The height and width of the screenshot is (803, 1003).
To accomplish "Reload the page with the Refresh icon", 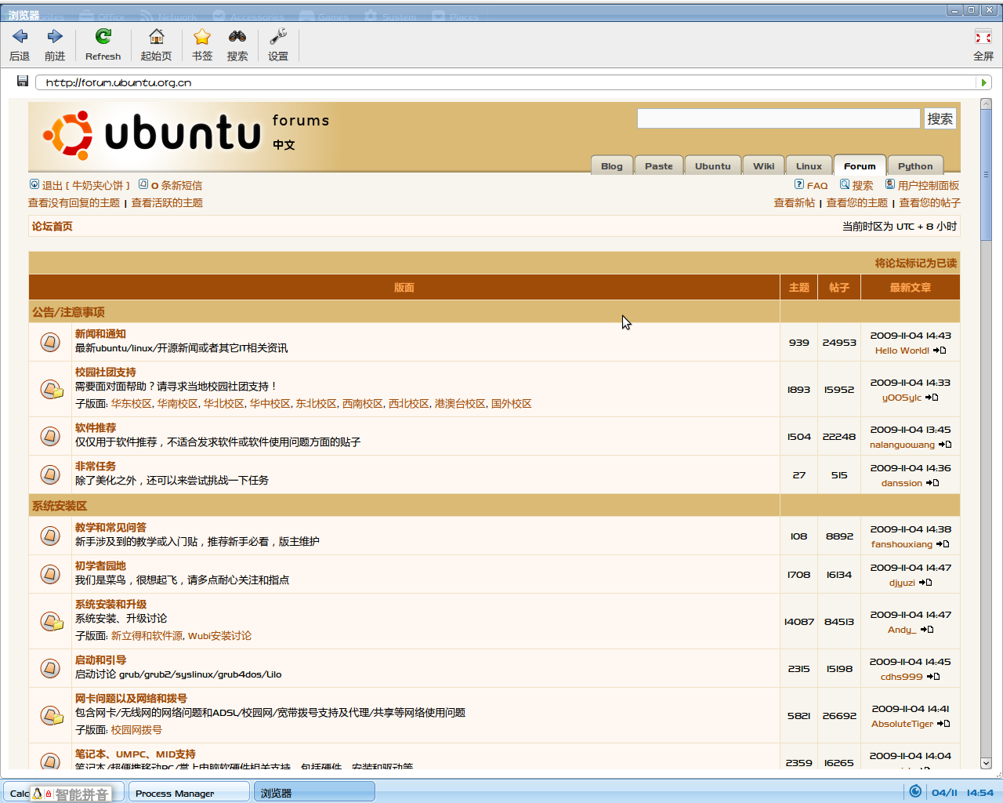I will (x=103, y=36).
